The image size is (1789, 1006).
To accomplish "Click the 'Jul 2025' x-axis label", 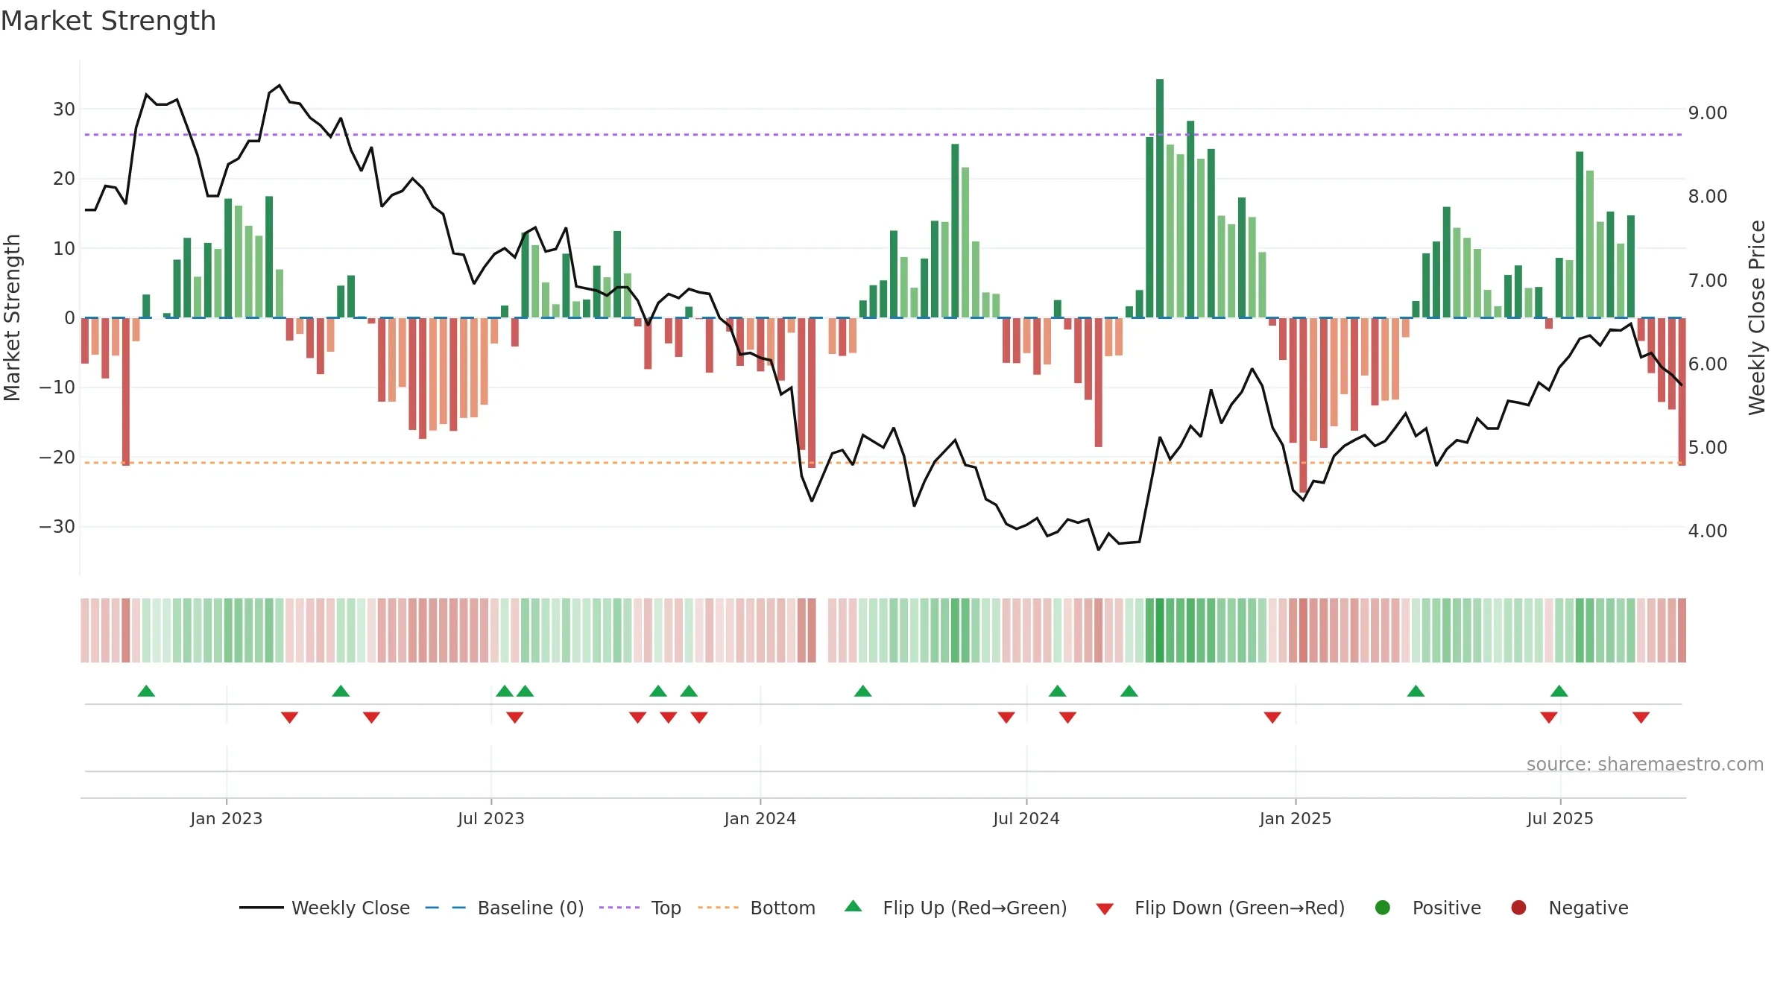I will (1560, 819).
